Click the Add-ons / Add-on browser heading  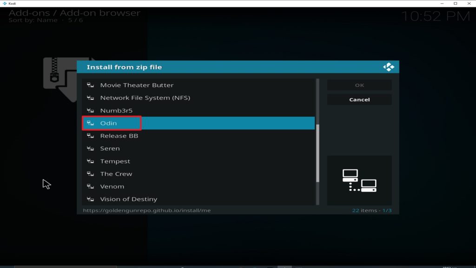coord(74,13)
